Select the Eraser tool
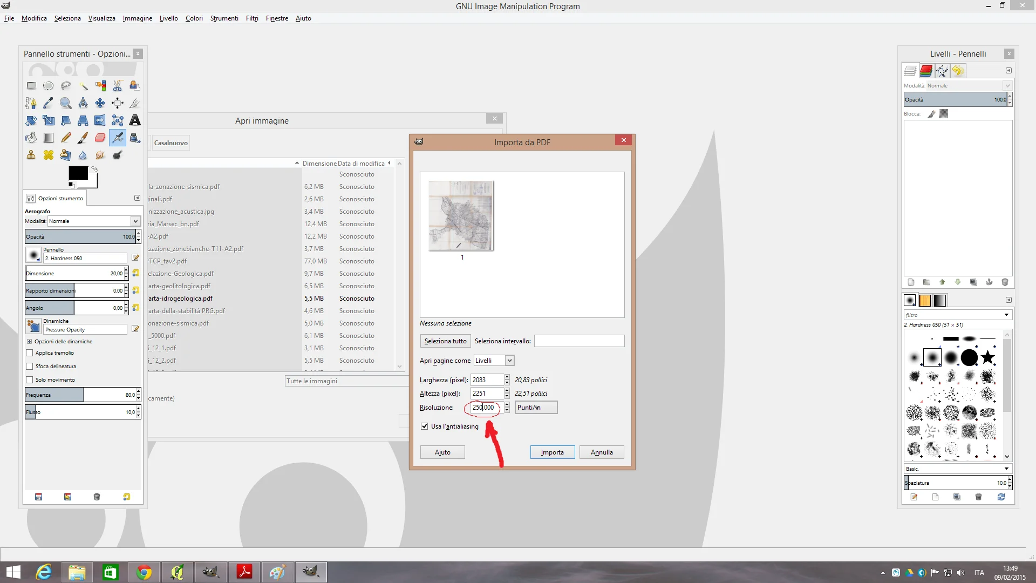Viewport: 1036px width, 583px height. [100, 138]
